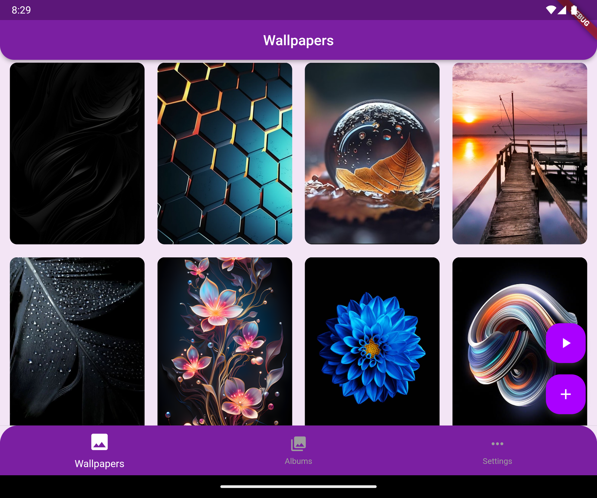Tap the purple play slideshow button
Image resolution: width=597 pixels, height=498 pixels.
point(565,343)
